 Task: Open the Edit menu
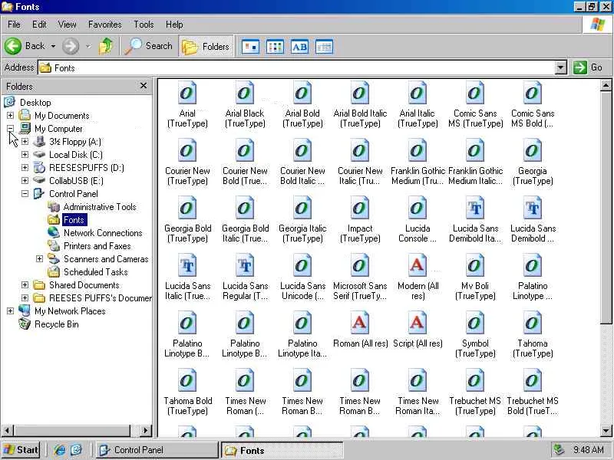point(39,25)
